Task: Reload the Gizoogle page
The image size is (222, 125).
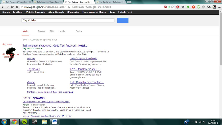Action: 12,7
